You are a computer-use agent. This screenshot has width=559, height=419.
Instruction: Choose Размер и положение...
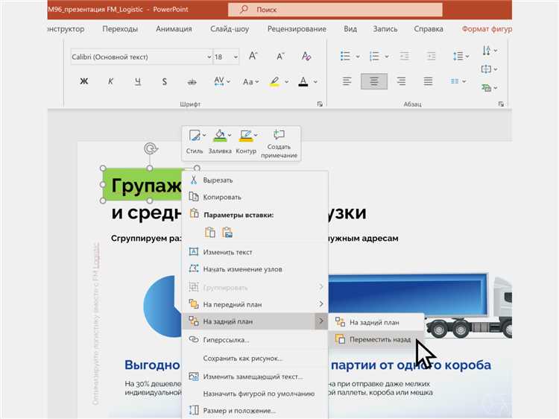(255, 411)
